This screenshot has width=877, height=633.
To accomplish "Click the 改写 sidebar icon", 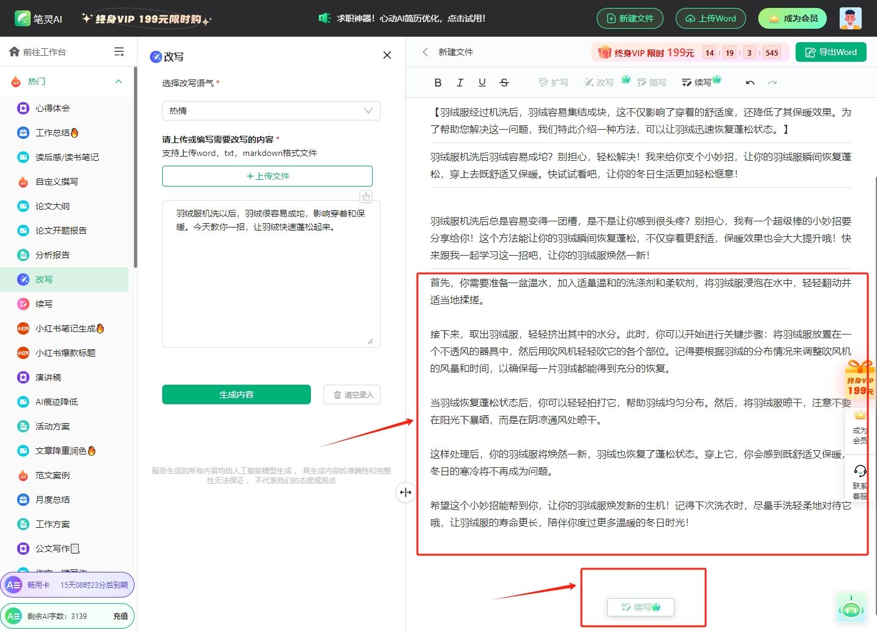I will tap(23, 279).
